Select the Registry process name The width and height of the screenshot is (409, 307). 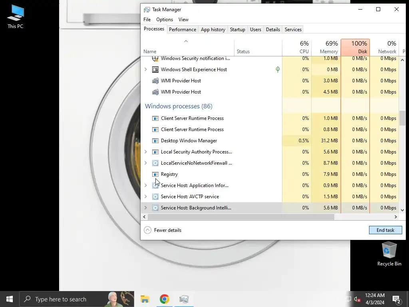[169, 174]
